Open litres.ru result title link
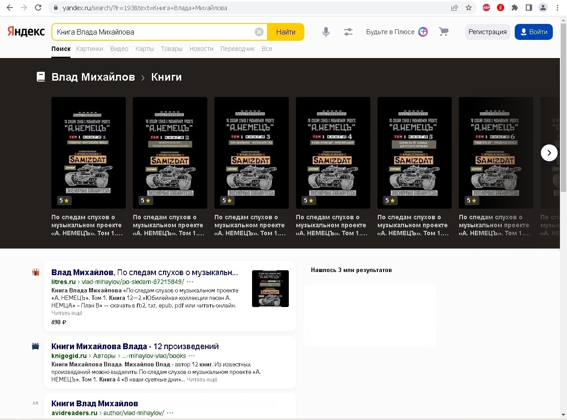567x420 pixels. tap(144, 272)
